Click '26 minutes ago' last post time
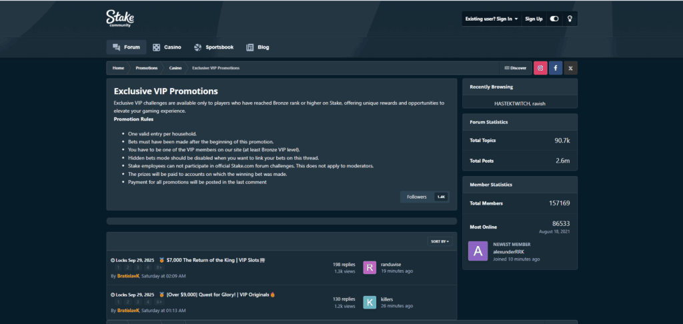 (x=397, y=306)
